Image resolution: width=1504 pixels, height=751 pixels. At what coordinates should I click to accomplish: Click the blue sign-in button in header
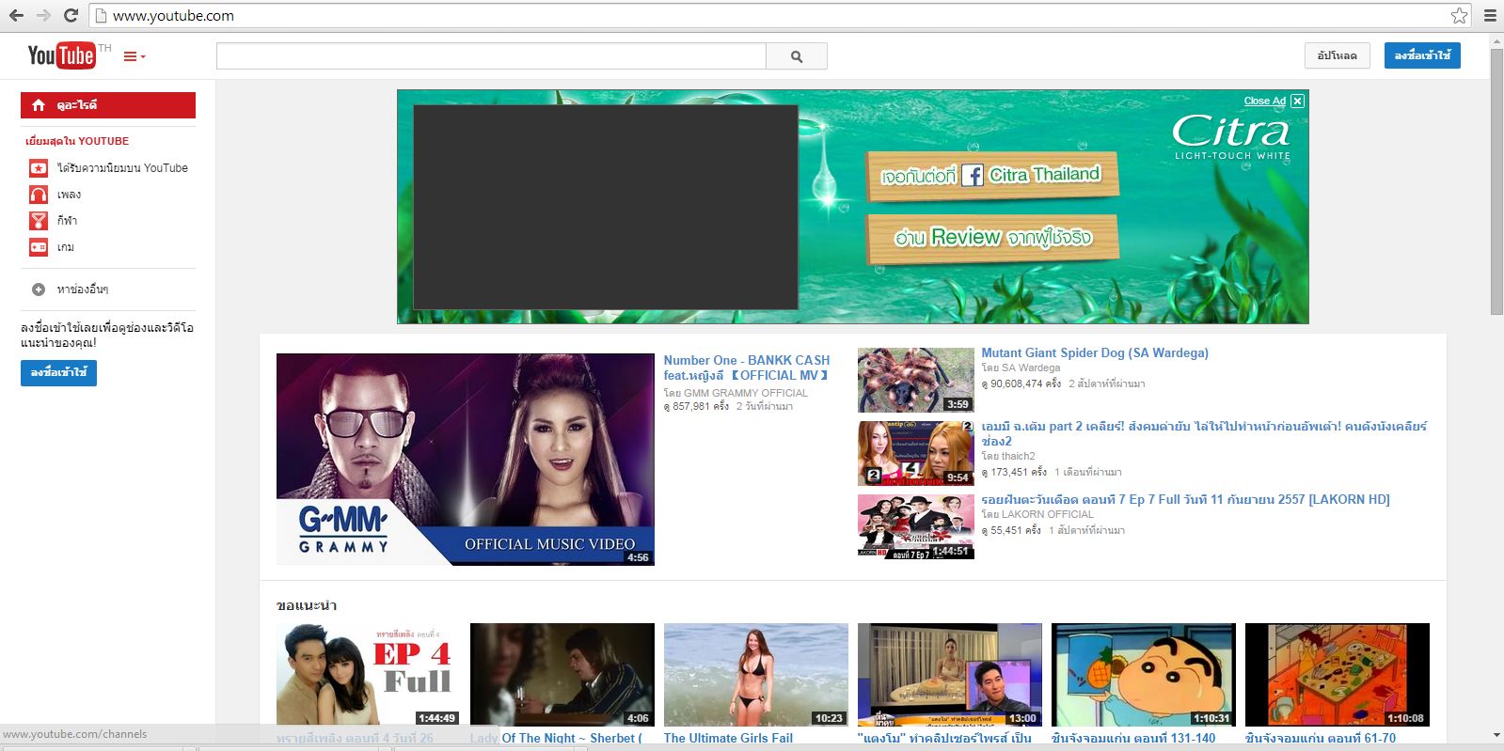(x=1421, y=56)
